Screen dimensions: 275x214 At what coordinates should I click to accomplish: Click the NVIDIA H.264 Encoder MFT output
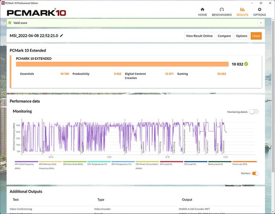click(194, 209)
